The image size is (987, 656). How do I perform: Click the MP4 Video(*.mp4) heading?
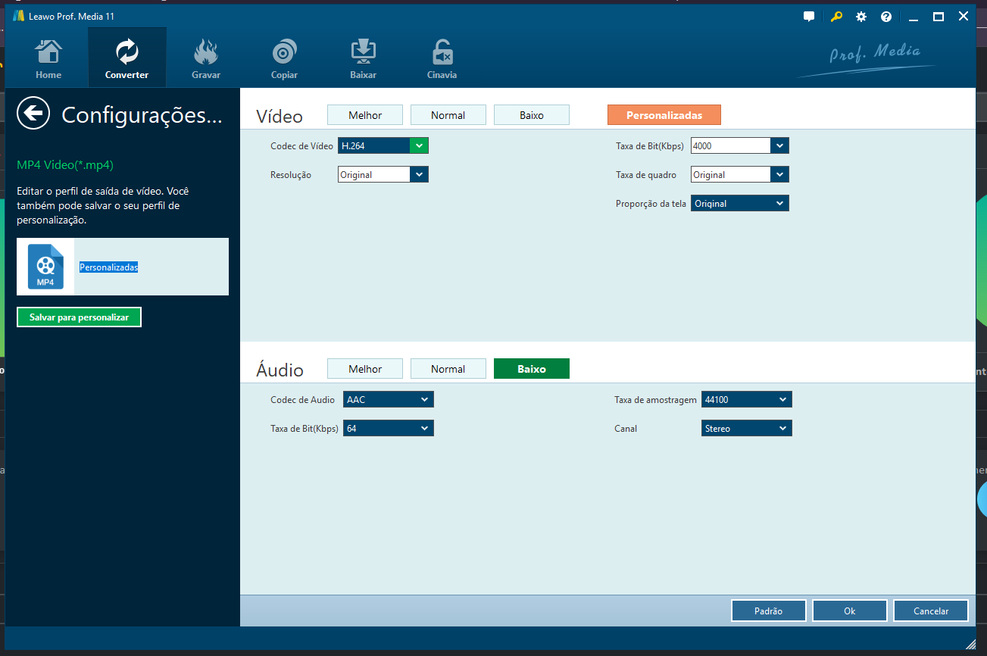pyautogui.click(x=65, y=164)
